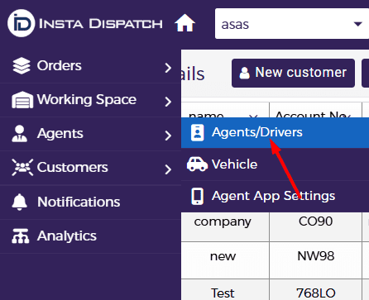Viewport: 369px width, 300px height.
Task: Expand the Orders submenu chevron
Action: [x=168, y=68]
